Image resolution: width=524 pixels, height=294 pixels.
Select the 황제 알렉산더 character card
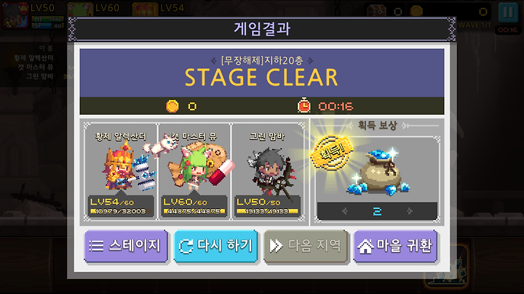click(121, 171)
